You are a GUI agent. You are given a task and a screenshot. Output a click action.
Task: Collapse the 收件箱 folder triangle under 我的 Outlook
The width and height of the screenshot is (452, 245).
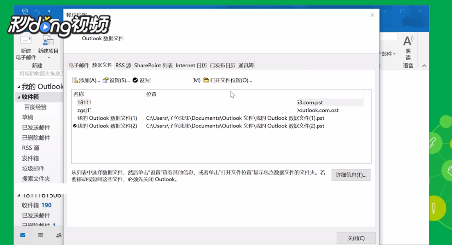point(19,97)
